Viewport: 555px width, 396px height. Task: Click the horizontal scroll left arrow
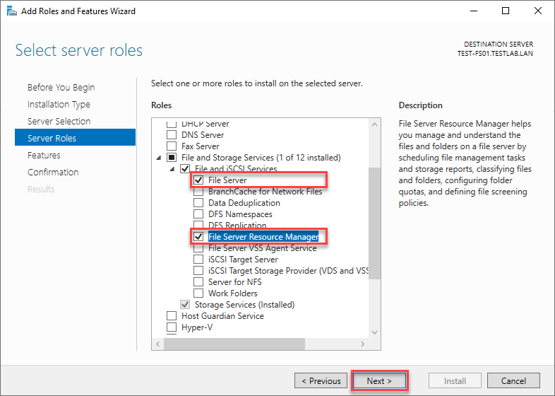158,344
